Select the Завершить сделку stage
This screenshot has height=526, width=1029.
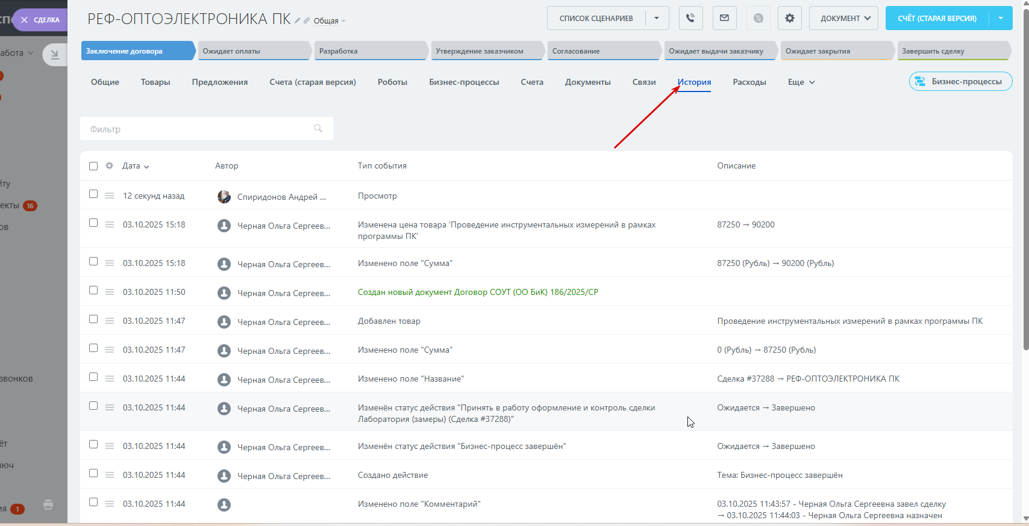coord(955,51)
